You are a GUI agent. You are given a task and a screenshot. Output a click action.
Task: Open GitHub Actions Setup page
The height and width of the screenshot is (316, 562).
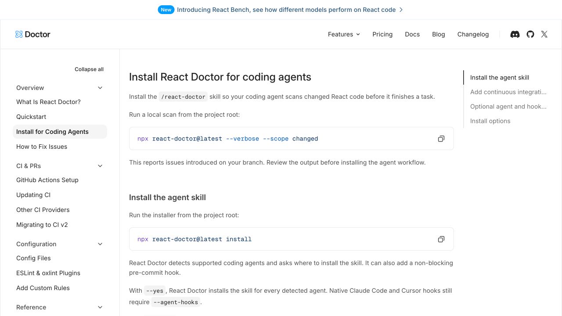(x=60, y=180)
